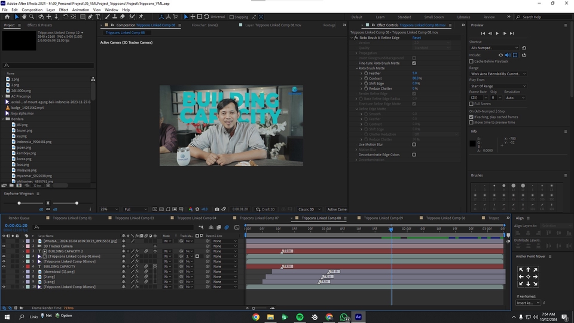Take snapshot with camera icon in viewer
This screenshot has height=323, width=574.
(x=216, y=209)
